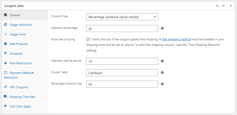Click help icon beside Cashback percentage
The image size is (237, 115).
[x=162, y=28]
